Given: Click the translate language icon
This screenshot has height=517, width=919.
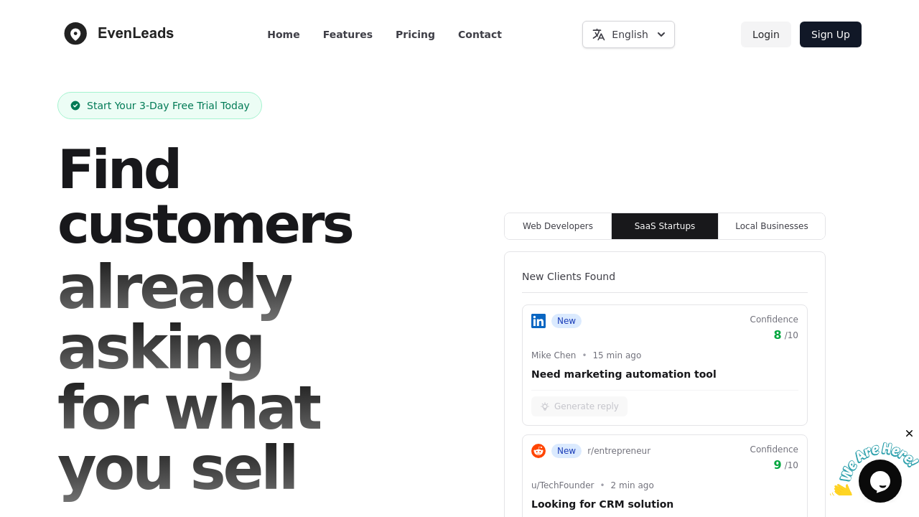Looking at the screenshot, I should [x=598, y=34].
